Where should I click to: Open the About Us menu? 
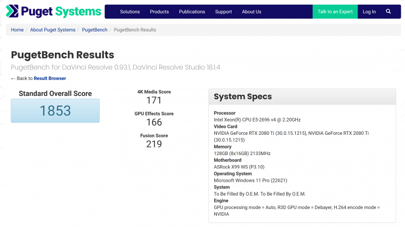pos(252,12)
